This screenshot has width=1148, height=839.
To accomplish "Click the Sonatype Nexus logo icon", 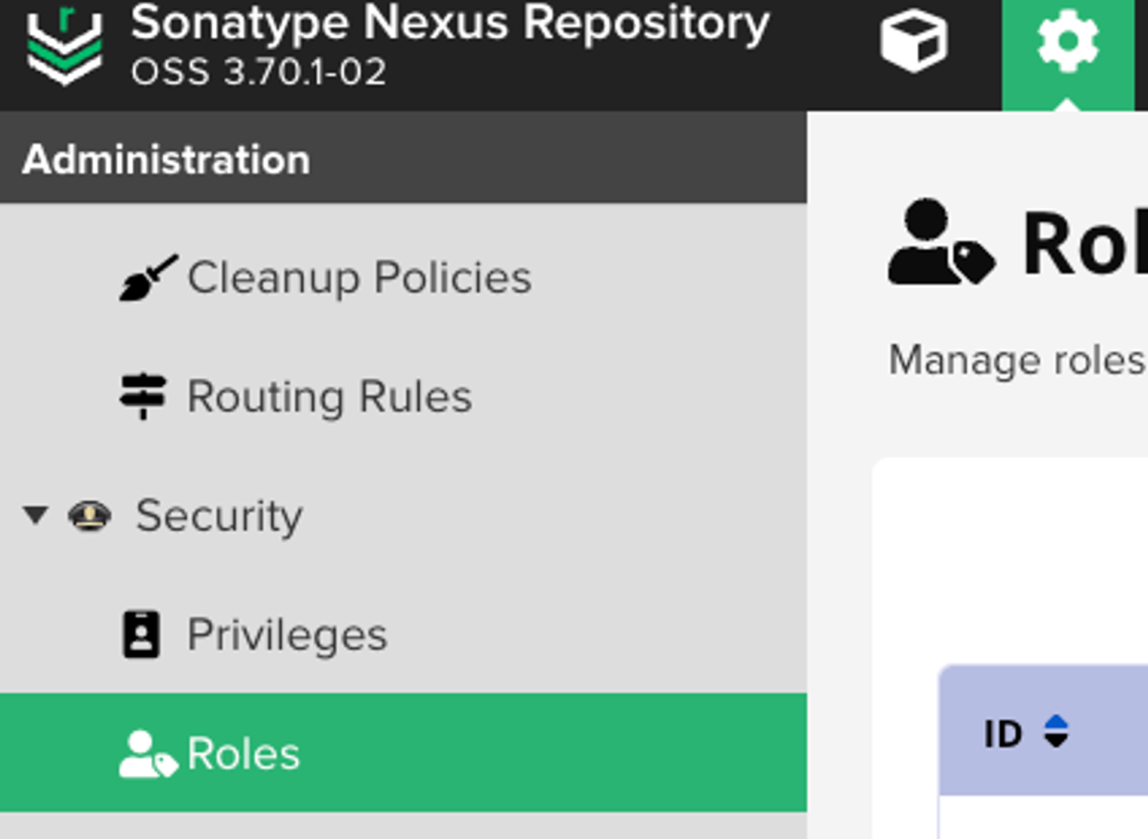I will point(65,48).
